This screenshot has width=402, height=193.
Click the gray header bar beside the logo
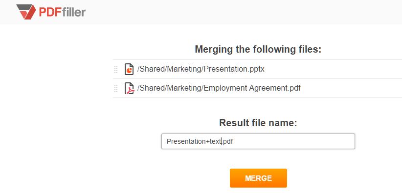pyautogui.click(x=244, y=12)
